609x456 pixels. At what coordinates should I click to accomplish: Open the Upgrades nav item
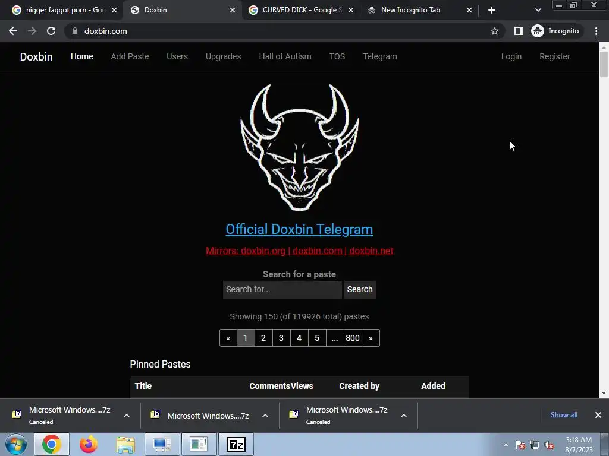(224, 56)
